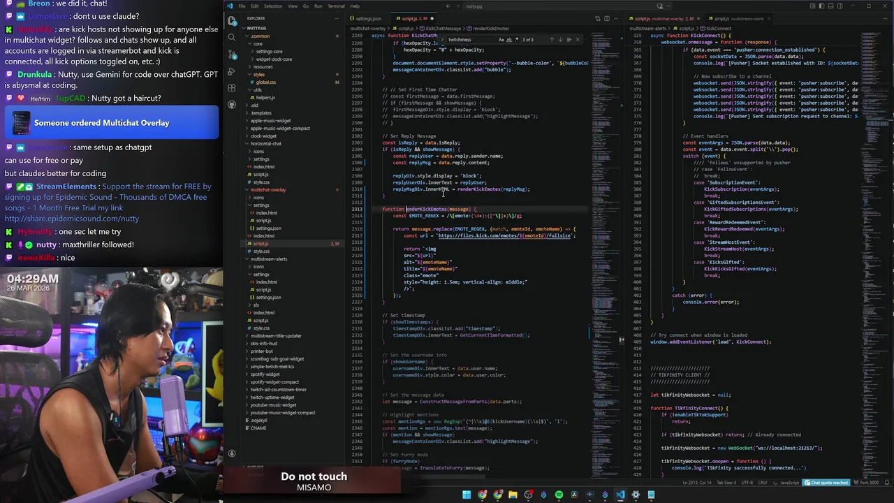The image size is (894, 503).
Task: Open more actions for left editor group
Action: [616, 18]
